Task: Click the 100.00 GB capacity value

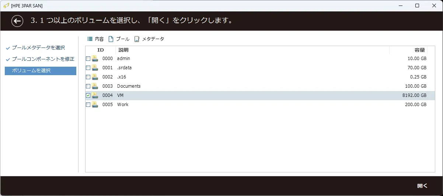Action: [416, 86]
